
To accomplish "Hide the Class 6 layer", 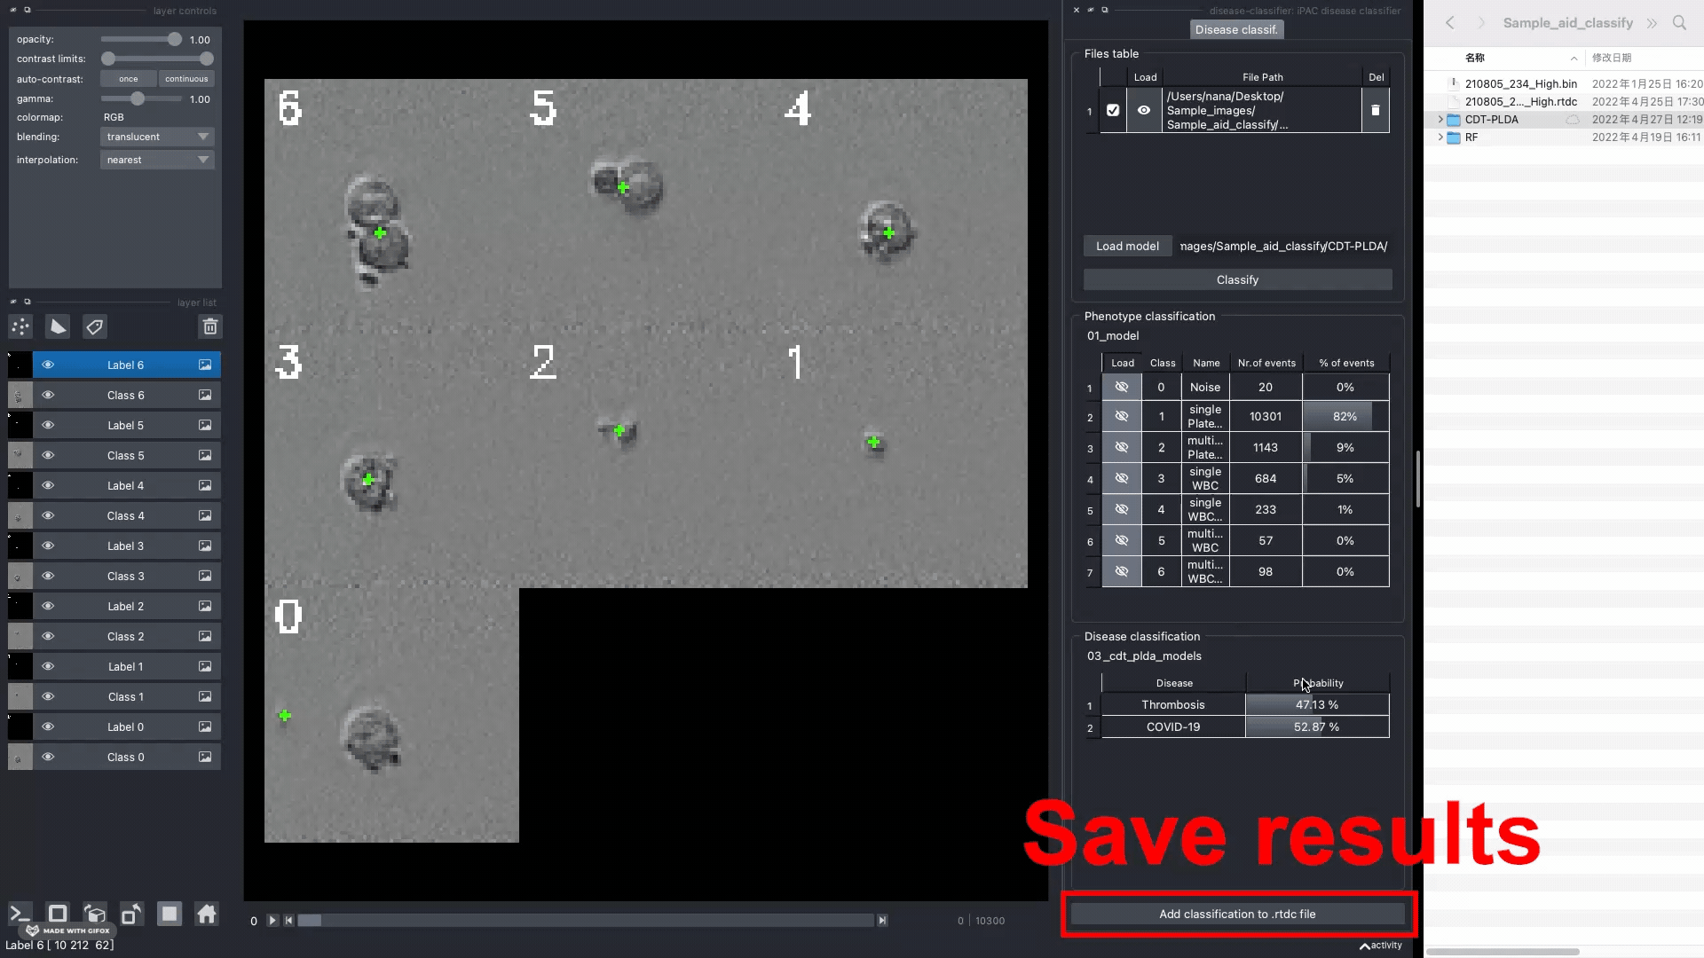I will [48, 395].
